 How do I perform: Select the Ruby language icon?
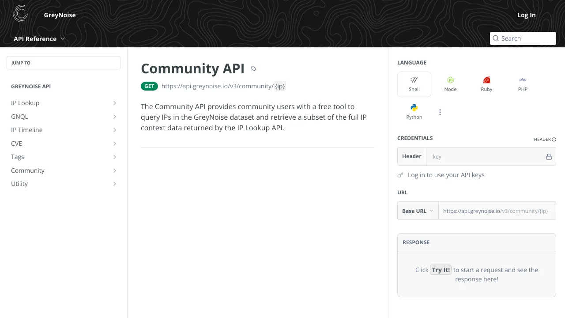pos(486,80)
